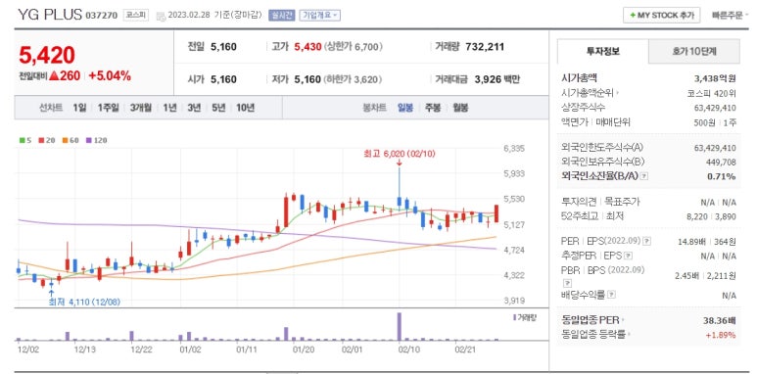Open help icon next to 배당수익률
This screenshot has width=757, height=374.
[x=612, y=294]
